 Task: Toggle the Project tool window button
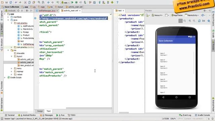point(2,29)
